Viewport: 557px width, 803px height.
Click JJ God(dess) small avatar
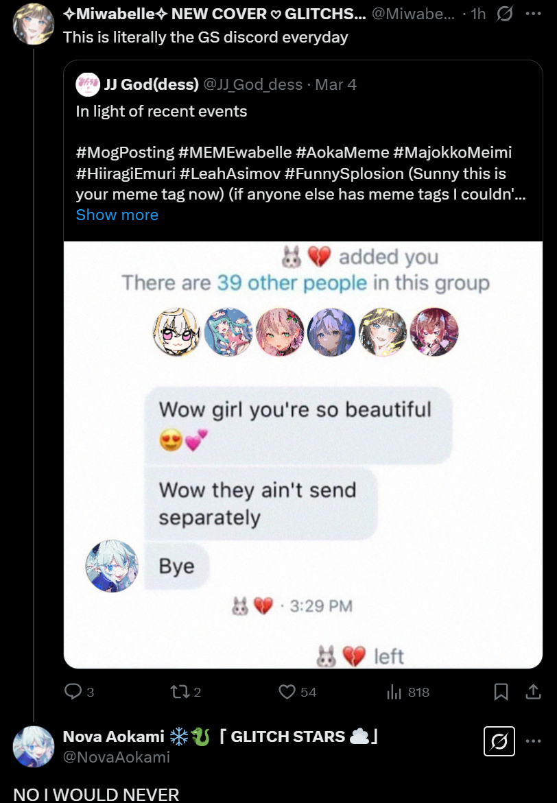tap(88, 84)
